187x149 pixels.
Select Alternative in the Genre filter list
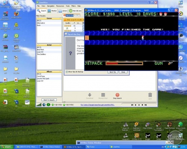click(x=49, y=23)
